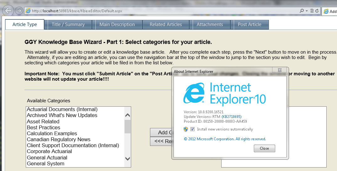Close the About Internet Explorer dialog via X
Image resolution: width=337 pixels, height=171 pixels.
click(x=279, y=70)
